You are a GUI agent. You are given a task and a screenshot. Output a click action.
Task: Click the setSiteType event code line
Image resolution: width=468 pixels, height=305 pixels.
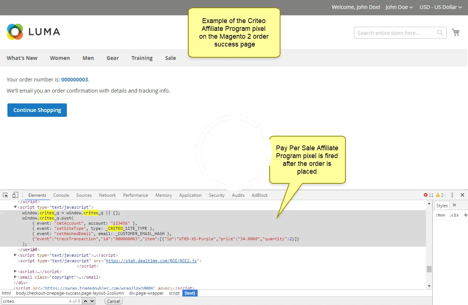pyautogui.click(x=93, y=228)
